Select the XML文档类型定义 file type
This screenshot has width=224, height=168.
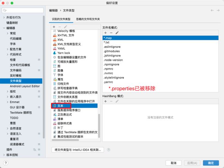point(74,44)
